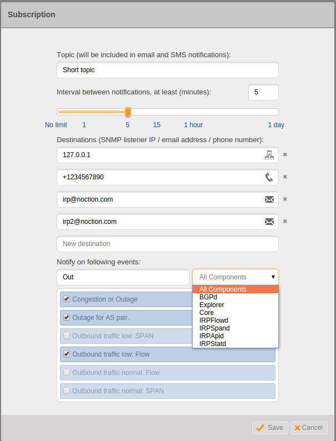The image size is (336, 441).
Task: Choose IRPStatd from the components list
Action: point(235,344)
